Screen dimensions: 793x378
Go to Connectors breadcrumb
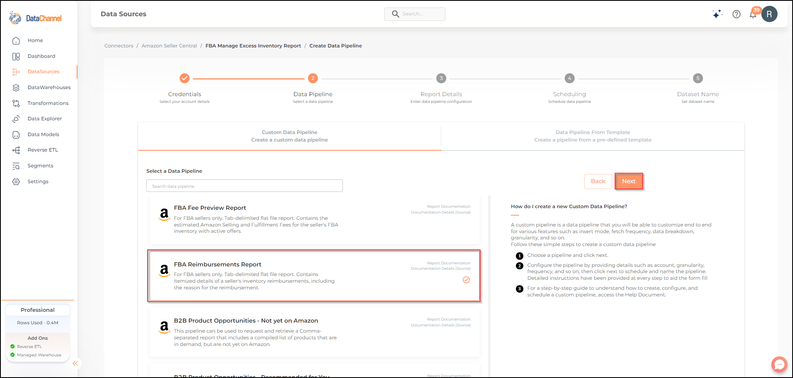point(119,46)
